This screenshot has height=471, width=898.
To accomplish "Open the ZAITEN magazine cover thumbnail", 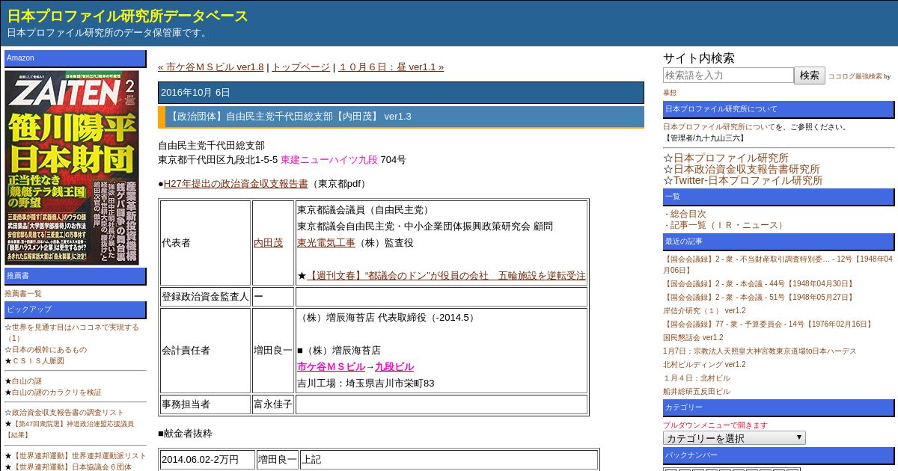I will [x=72, y=167].
